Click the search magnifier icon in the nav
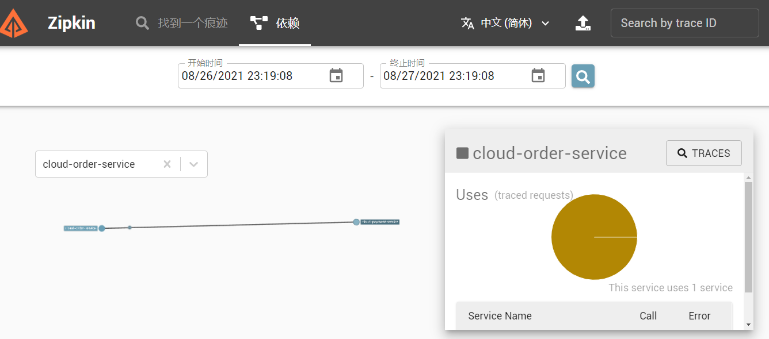The height and width of the screenshot is (339, 769). tap(142, 23)
